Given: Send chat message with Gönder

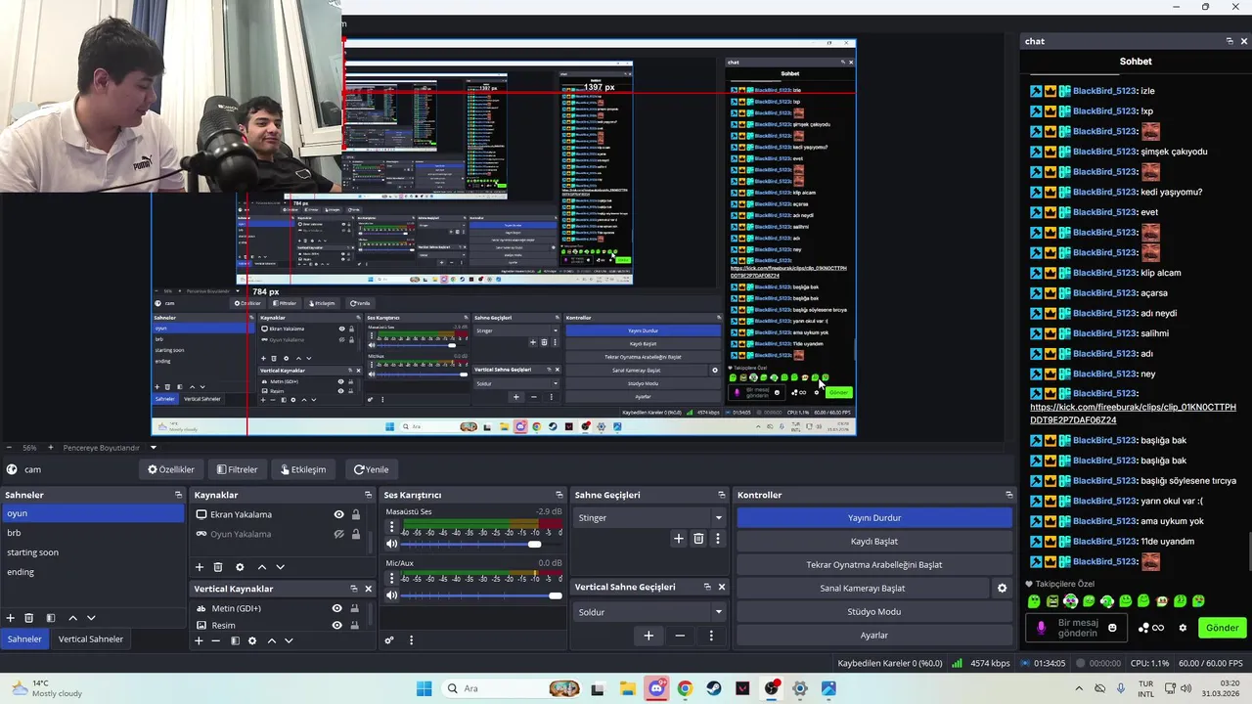Looking at the screenshot, I should point(1222,628).
